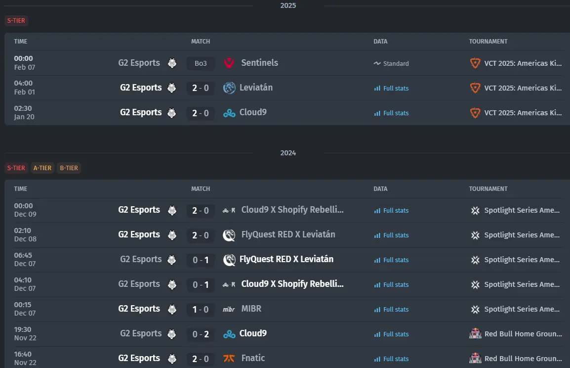Click the G2 Esports logo in the Feb 01 row
The height and width of the screenshot is (368, 570).
(171, 88)
